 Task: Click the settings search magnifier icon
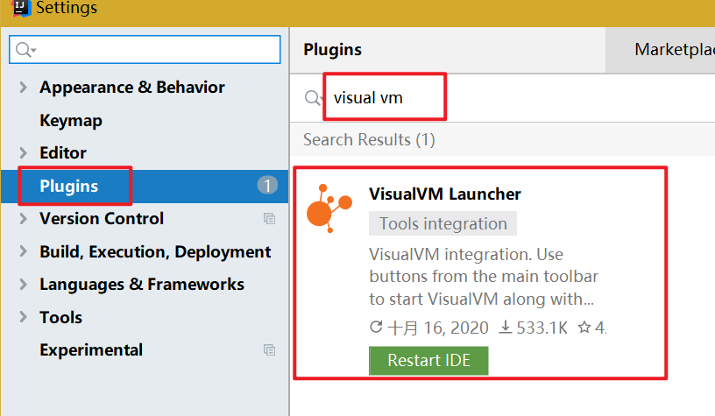coord(25,49)
